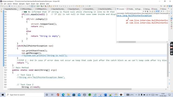Open the Search menu

pos(28,4)
